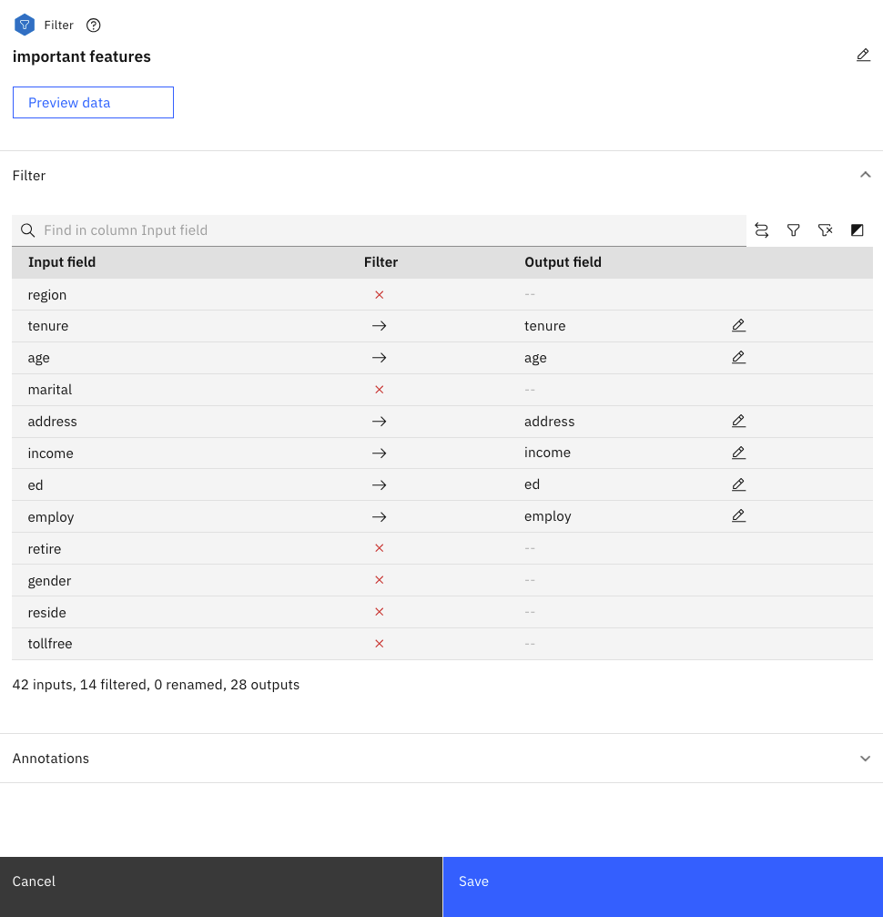883x917 pixels.
Task: Select the address input field cell
Action: [52, 421]
